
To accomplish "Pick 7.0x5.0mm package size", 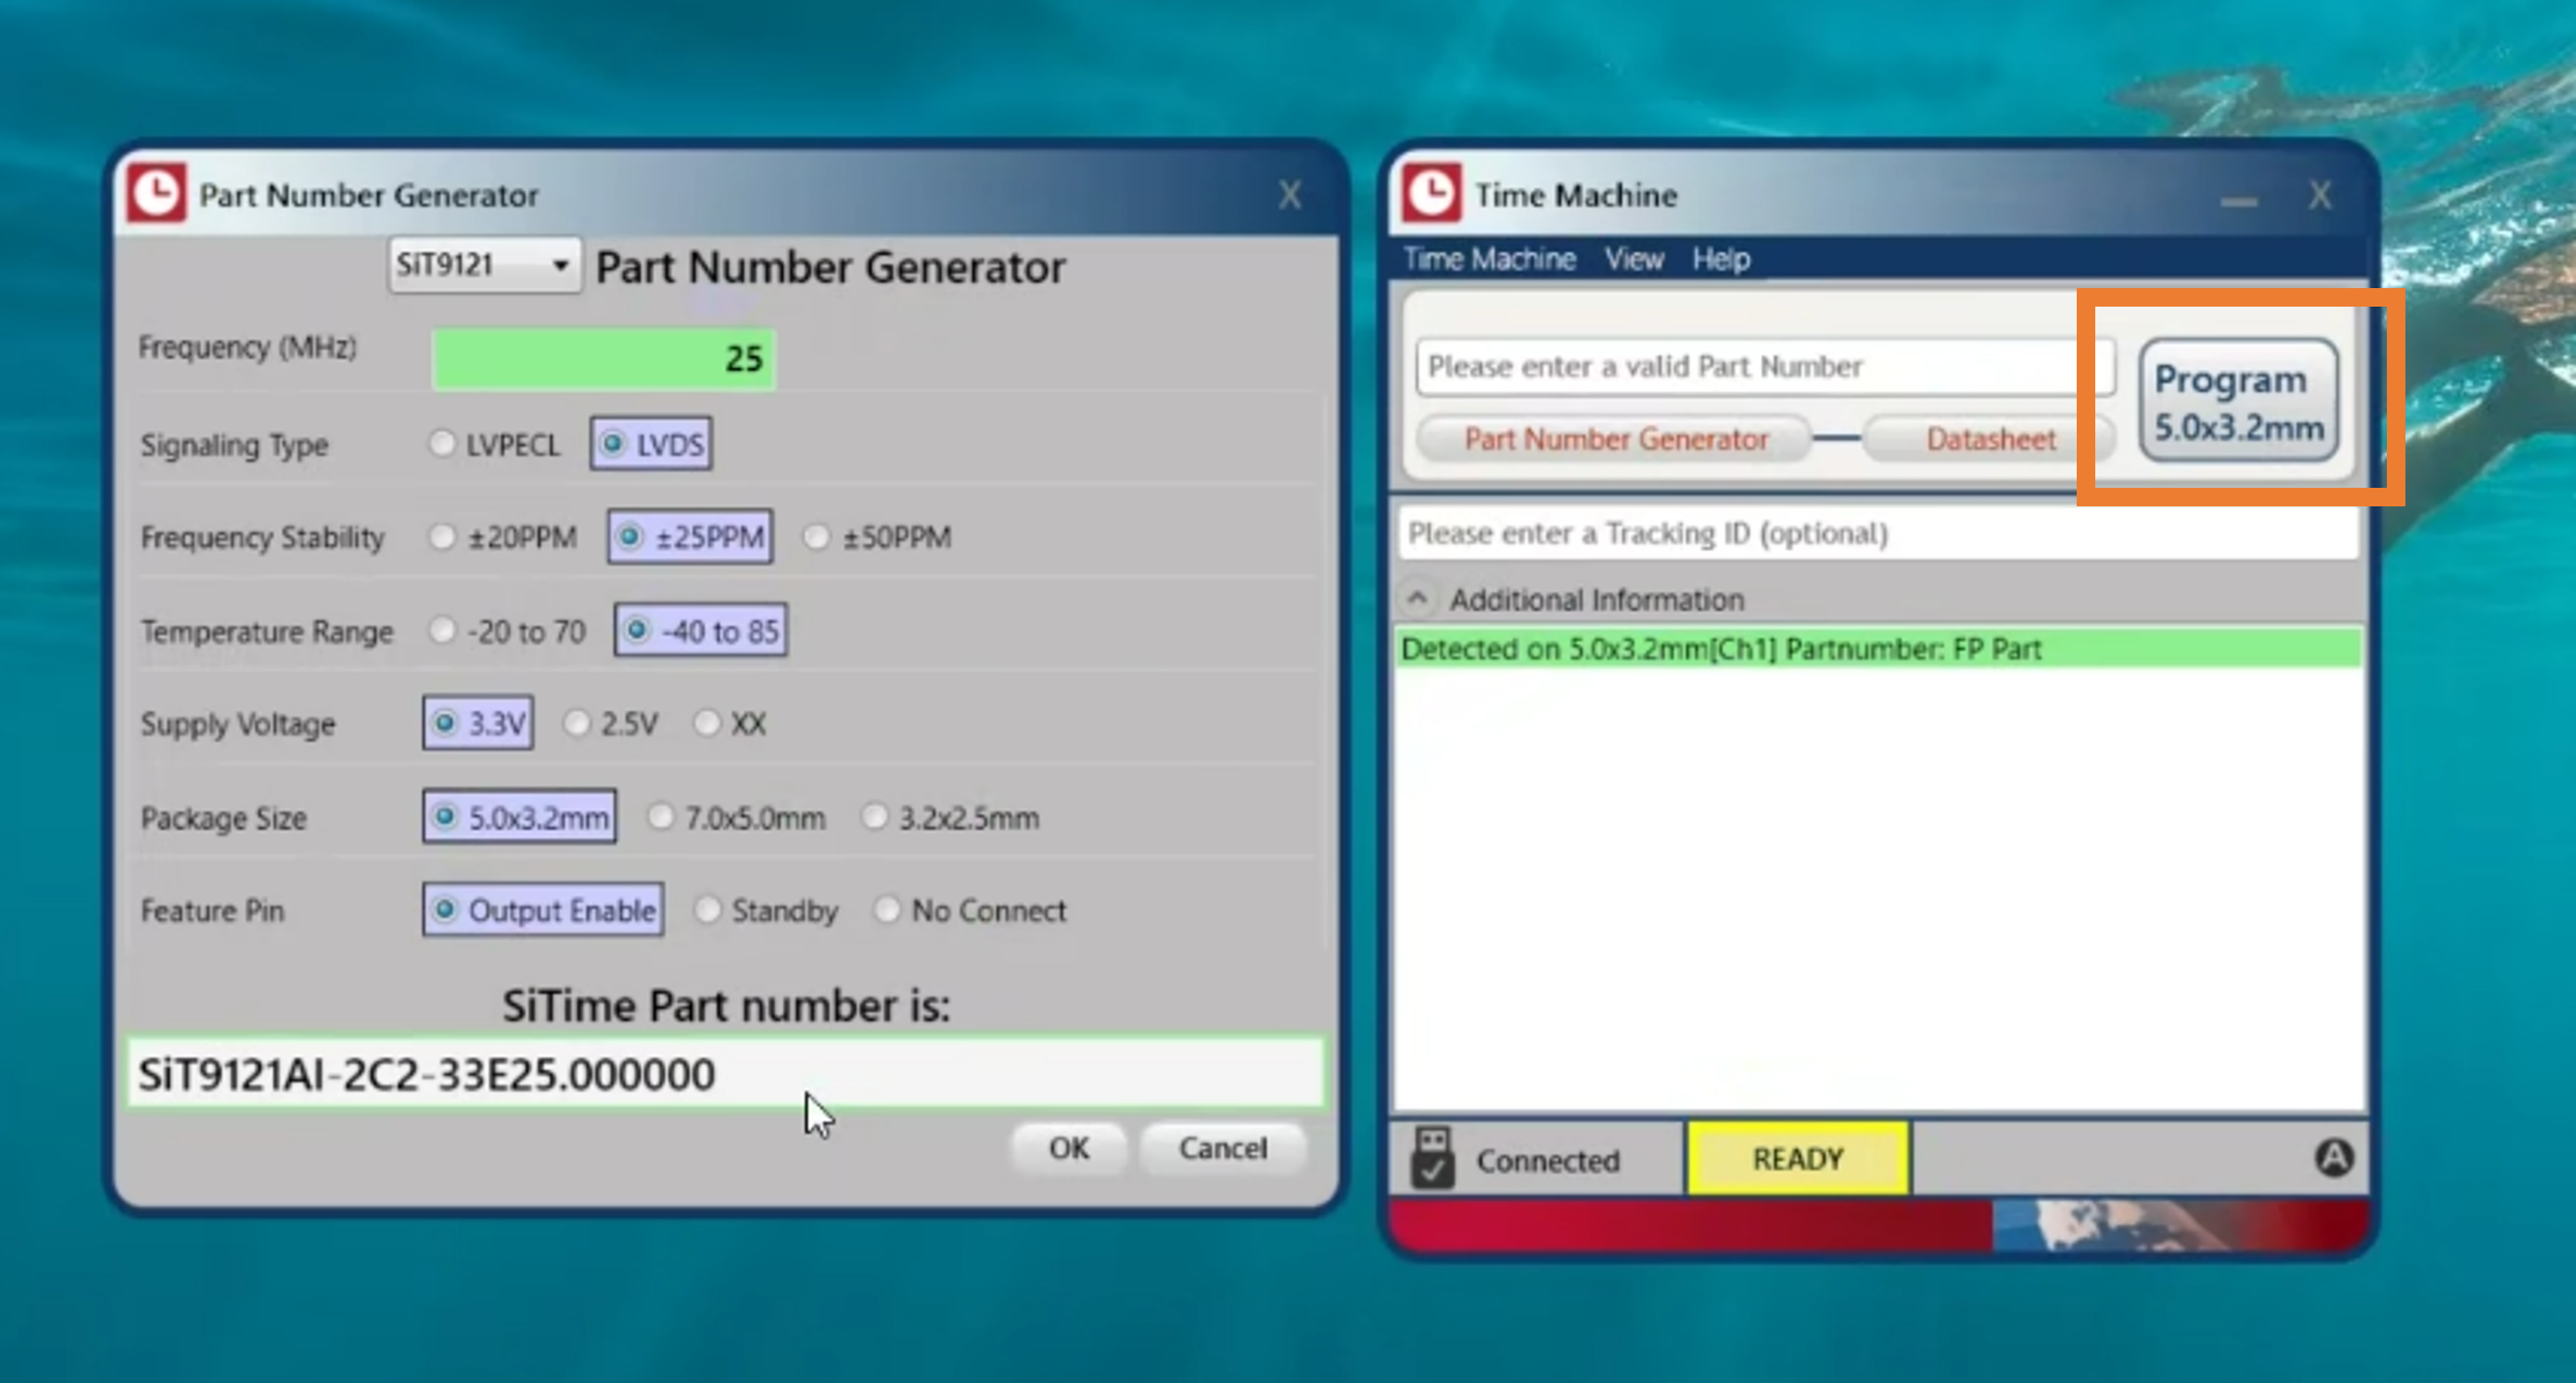I will (x=737, y=818).
